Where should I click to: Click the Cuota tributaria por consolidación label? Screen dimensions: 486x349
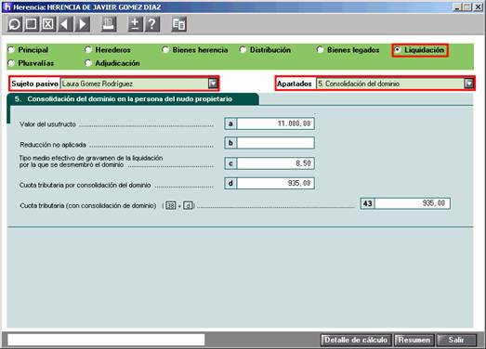click(x=85, y=186)
